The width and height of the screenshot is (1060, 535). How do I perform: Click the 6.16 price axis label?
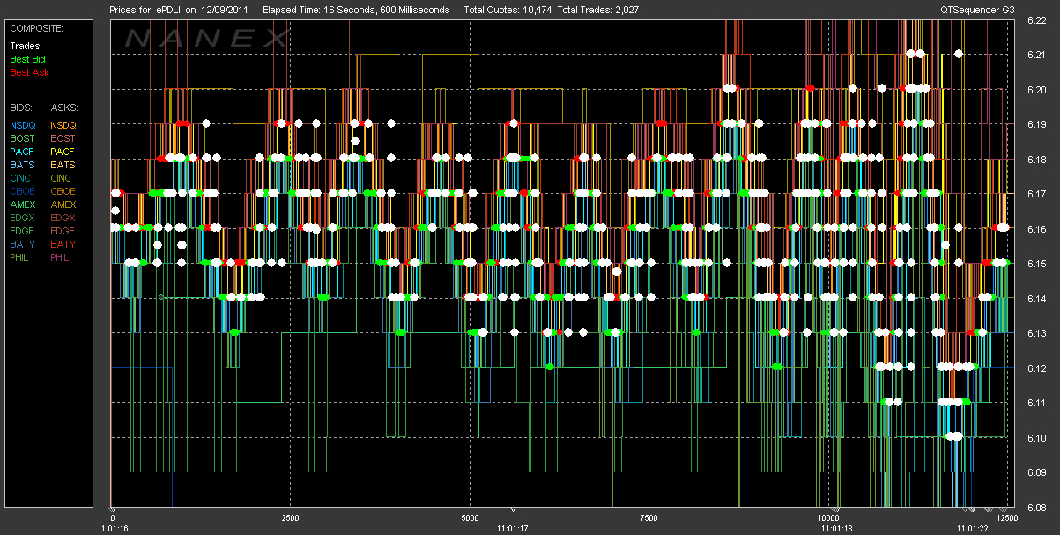(x=1035, y=229)
